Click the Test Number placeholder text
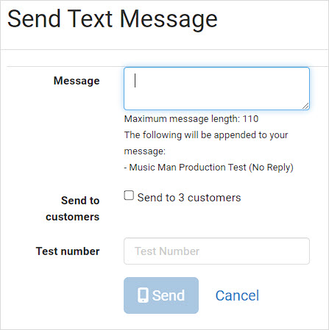This screenshot has width=329, height=330. (x=167, y=251)
